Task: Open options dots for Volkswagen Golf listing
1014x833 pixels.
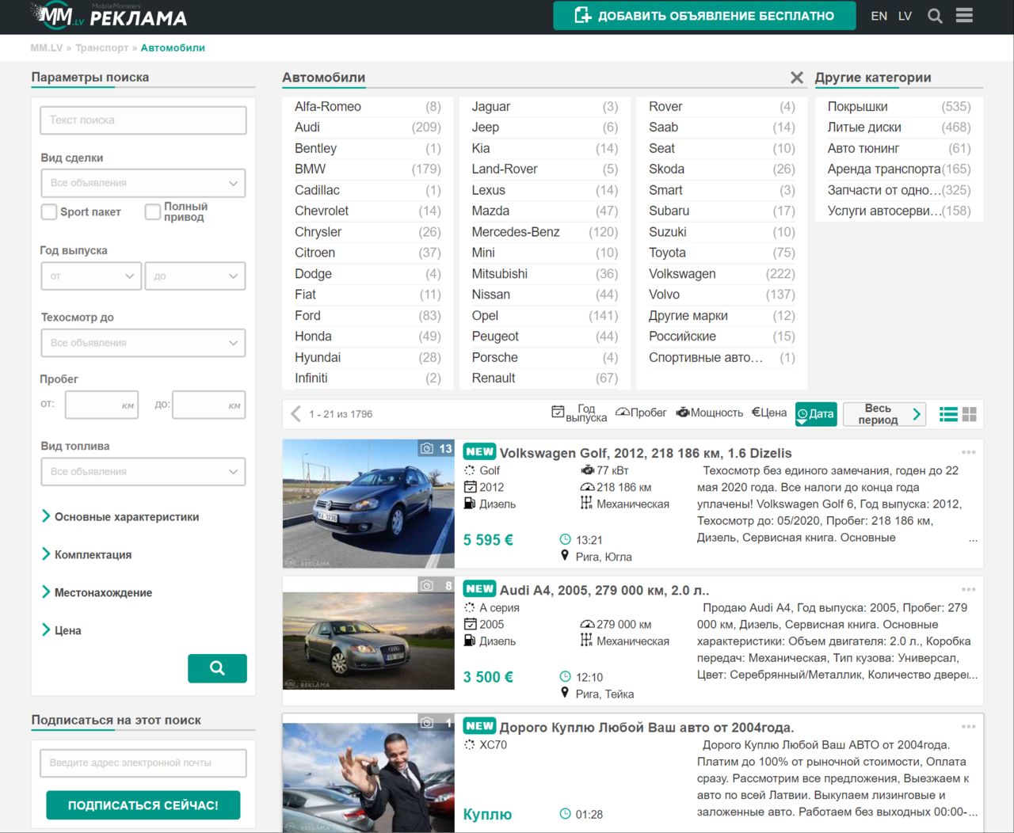Action: click(968, 453)
